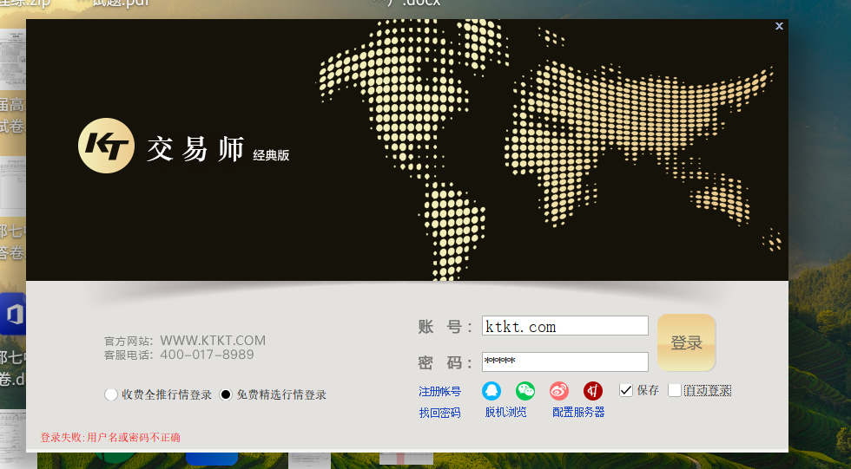Screen dimensions: 851x469
Task: Click the KT logo of 交易师
Action: [x=106, y=147]
